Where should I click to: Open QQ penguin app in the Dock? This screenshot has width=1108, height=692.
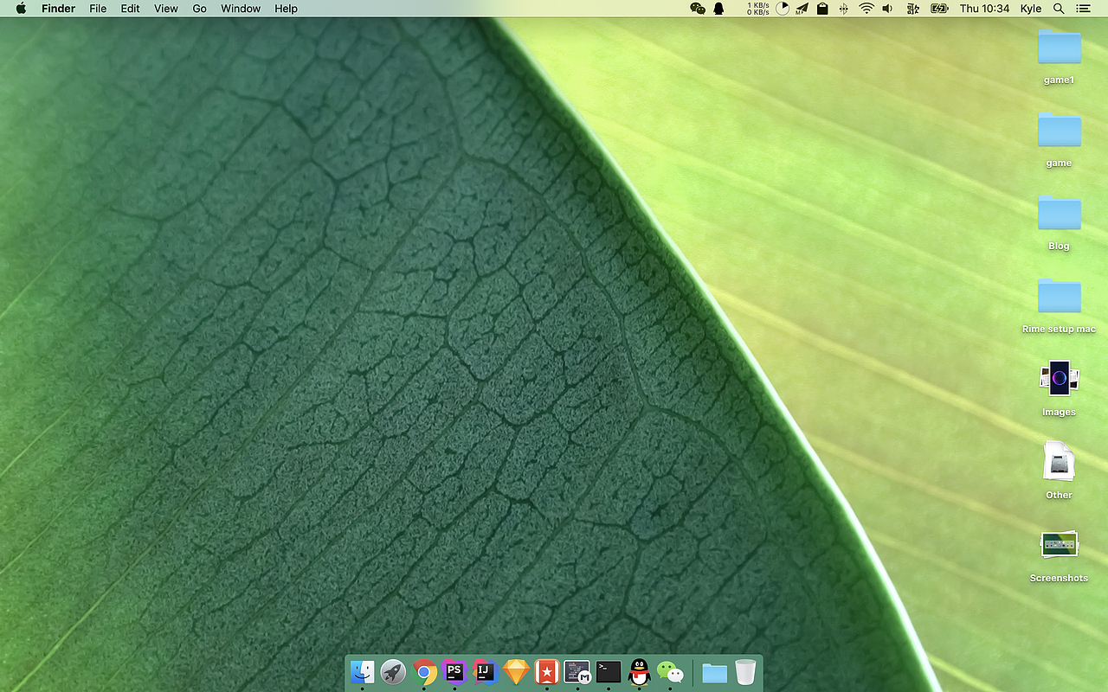(x=639, y=671)
